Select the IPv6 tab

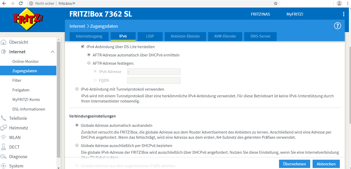[x=123, y=36]
